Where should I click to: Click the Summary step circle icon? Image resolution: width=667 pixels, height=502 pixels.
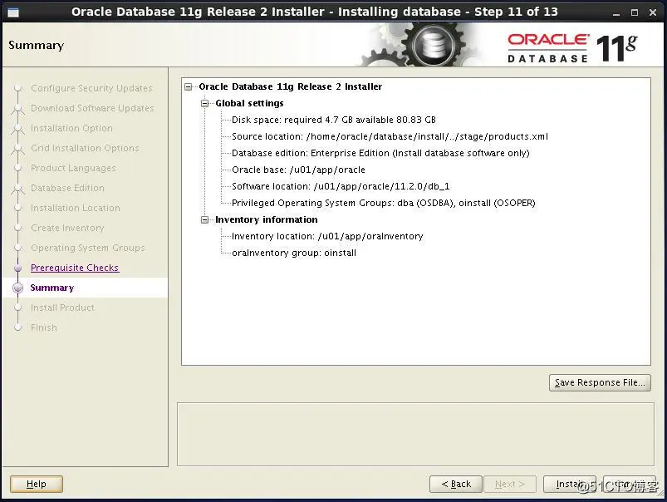[18, 288]
